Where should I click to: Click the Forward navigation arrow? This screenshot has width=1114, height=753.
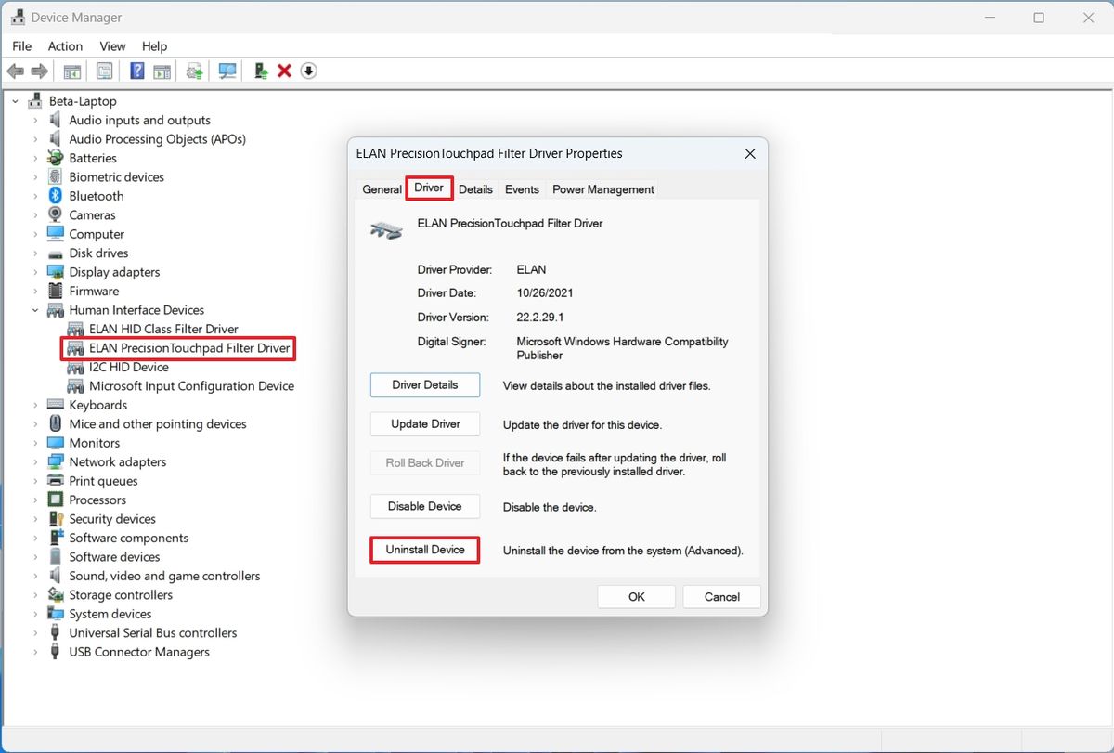click(39, 71)
